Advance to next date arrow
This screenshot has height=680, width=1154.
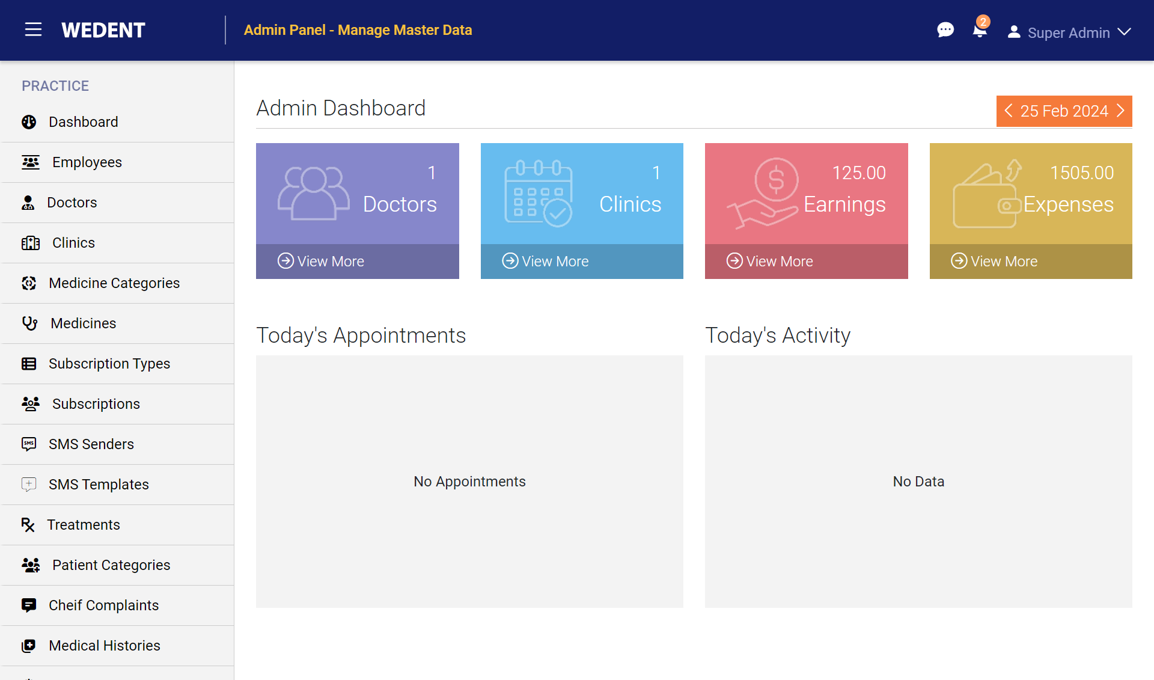(1120, 111)
